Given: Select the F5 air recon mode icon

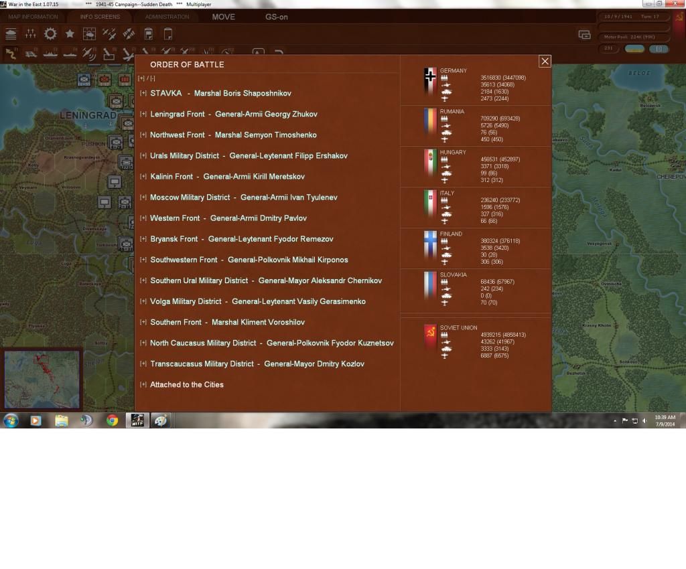Looking at the screenshot, I should pyautogui.click(x=89, y=54).
